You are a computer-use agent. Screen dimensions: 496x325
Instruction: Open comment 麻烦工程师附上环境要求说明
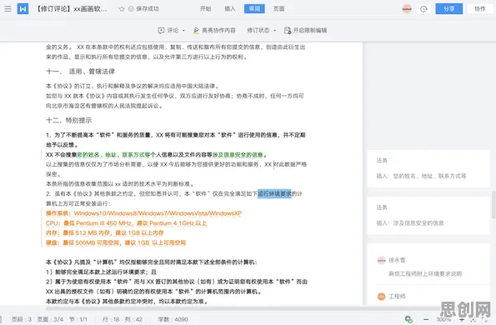(425, 274)
